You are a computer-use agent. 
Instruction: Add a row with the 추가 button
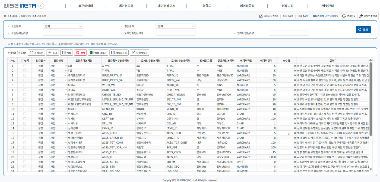52,53
